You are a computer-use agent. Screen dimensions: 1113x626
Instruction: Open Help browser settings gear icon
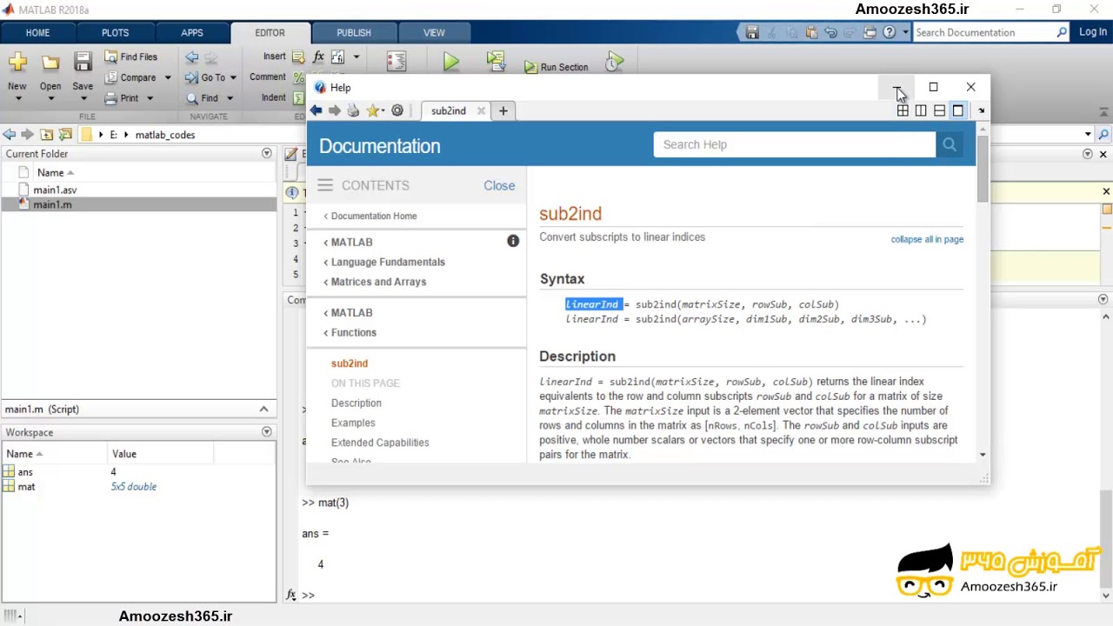[x=397, y=110]
